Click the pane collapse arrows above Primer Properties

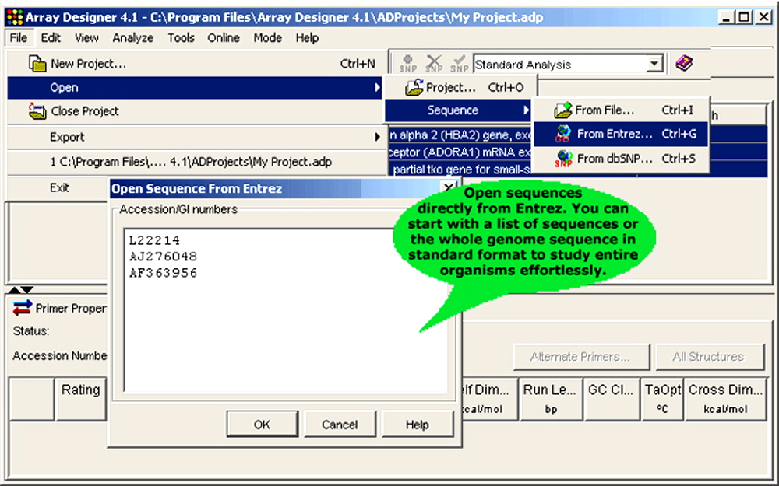(21, 289)
